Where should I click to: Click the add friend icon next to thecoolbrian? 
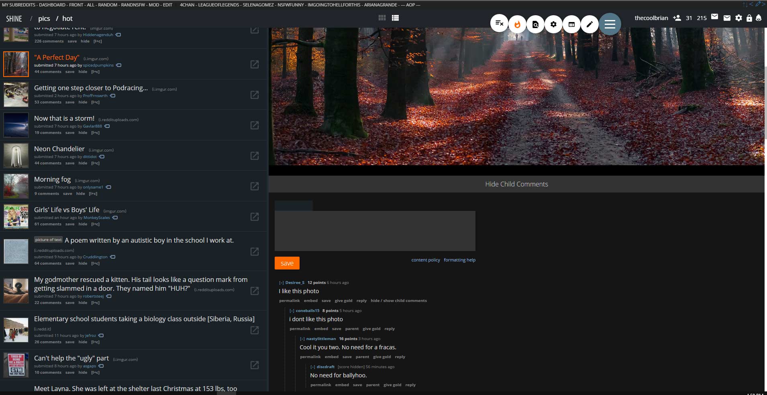tap(677, 18)
